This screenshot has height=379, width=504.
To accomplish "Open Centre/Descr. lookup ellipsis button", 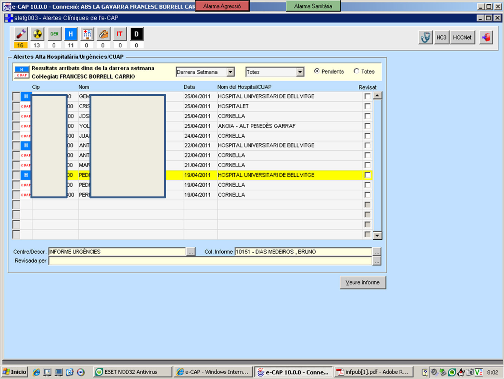I will tap(191, 252).
